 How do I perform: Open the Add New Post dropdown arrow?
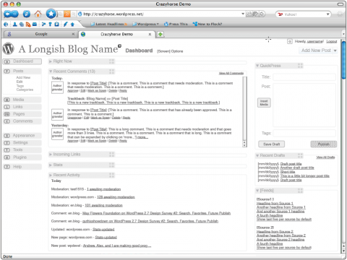pyautogui.click(x=335, y=51)
